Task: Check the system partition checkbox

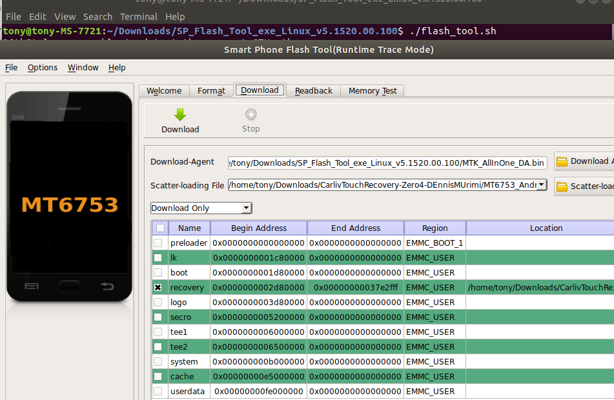Action: pos(158,361)
